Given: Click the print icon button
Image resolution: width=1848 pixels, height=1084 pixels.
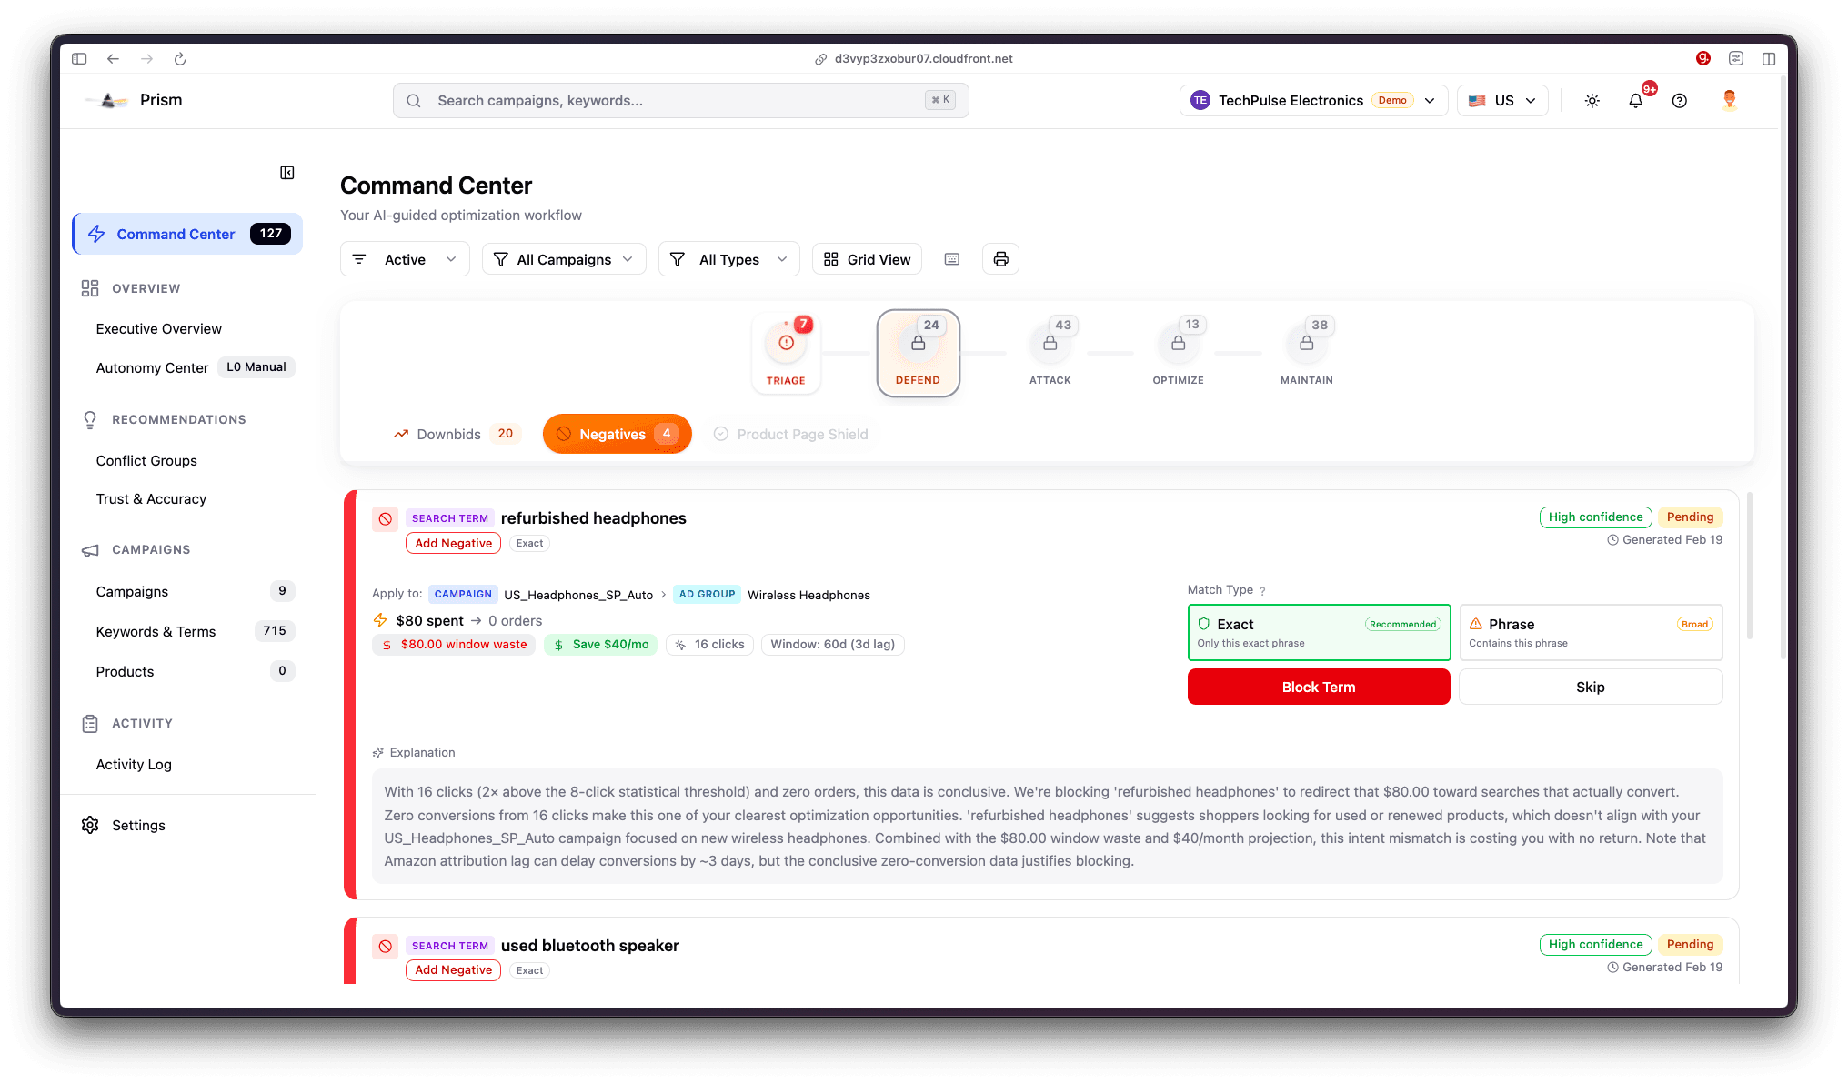Looking at the screenshot, I should click(1000, 259).
